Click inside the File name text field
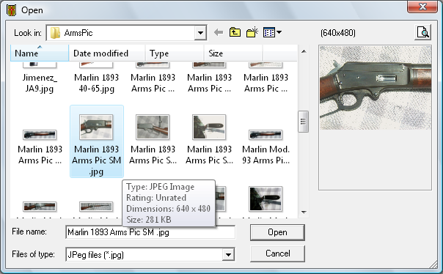Image resolution: width=443 pixels, height=274 pixels. 150,232
